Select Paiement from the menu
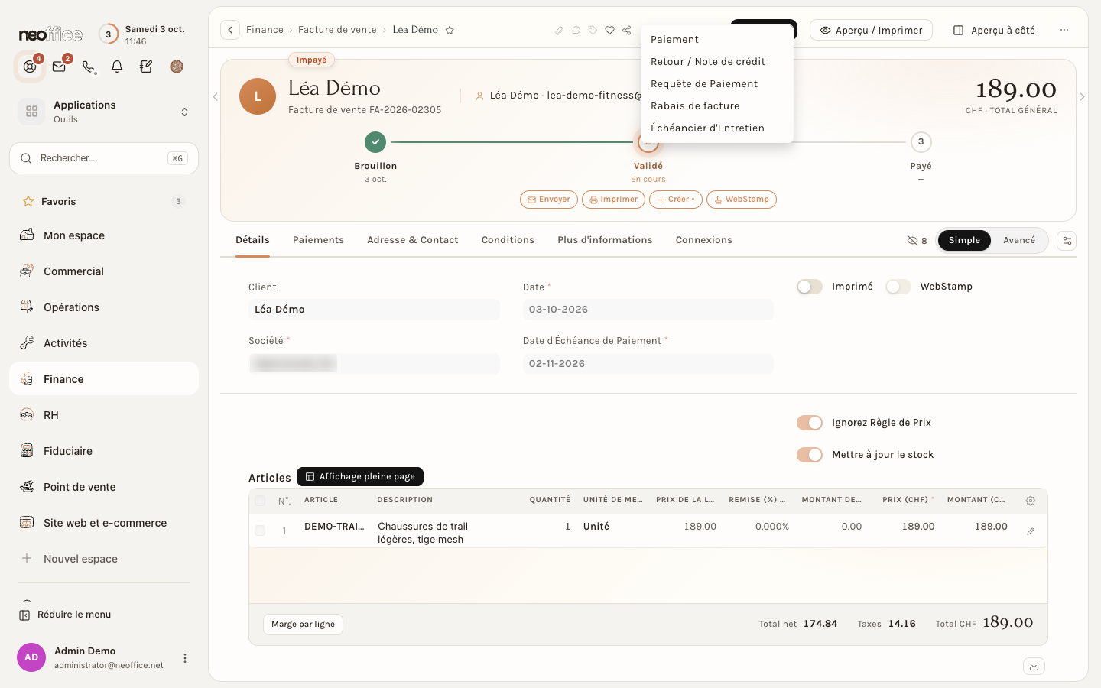1101x688 pixels. tap(717, 40)
